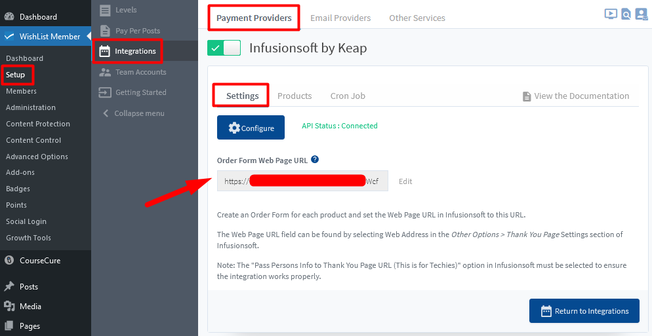The width and height of the screenshot is (652, 336).
Task: Click the video tutorial icon at top right
Action: 611,14
